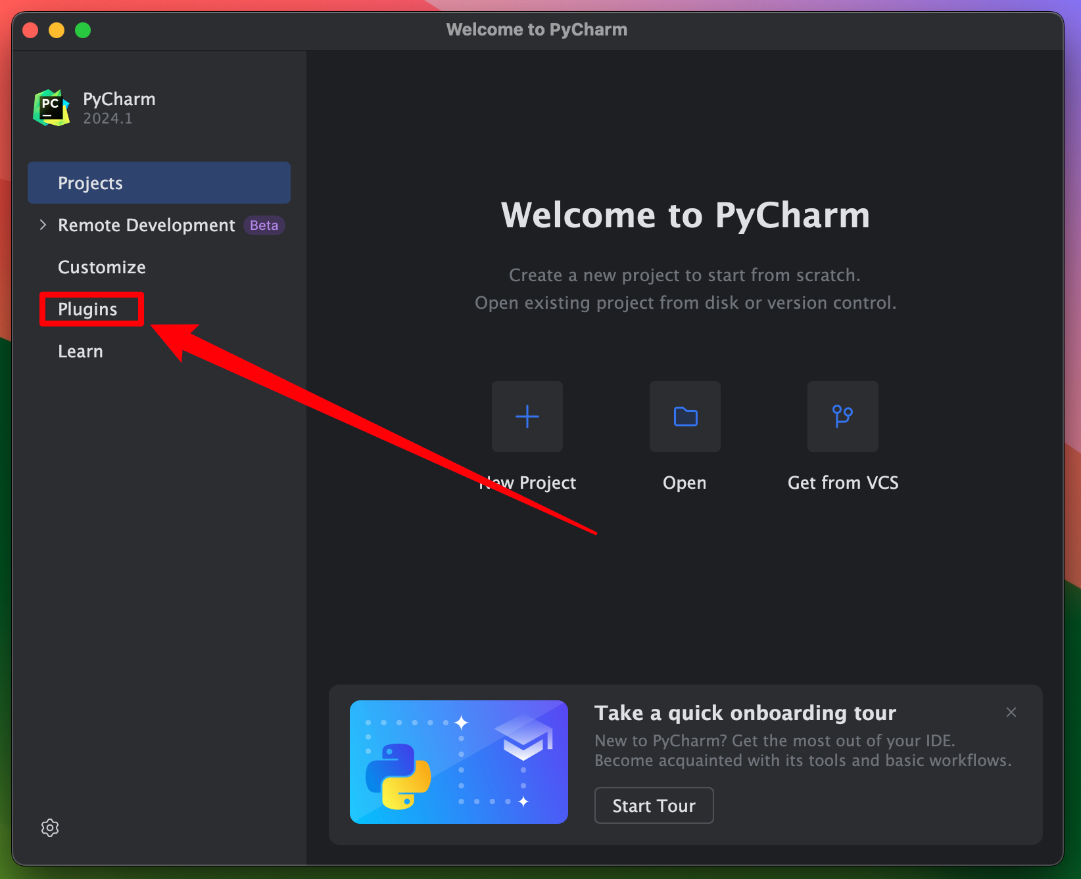Viewport: 1081px width, 879px height.
Task: Expand the Remote Development section
Action: click(43, 225)
